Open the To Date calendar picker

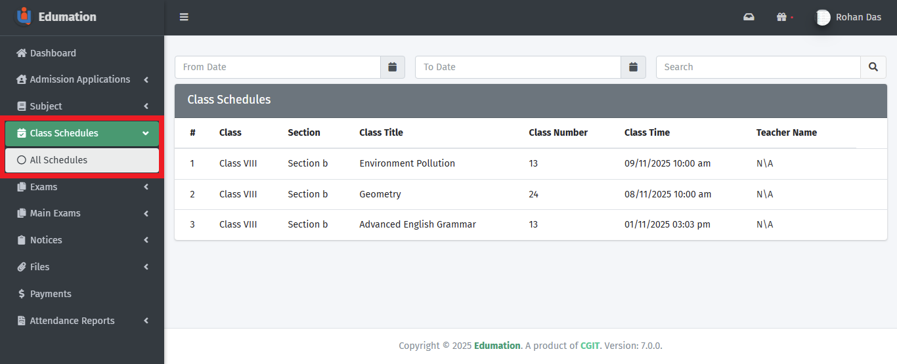tap(633, 67)
